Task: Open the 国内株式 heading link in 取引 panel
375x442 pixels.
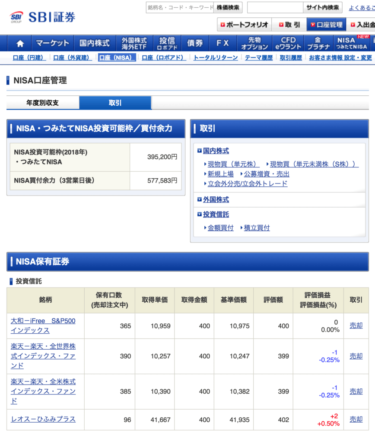Action: point(216,151)
